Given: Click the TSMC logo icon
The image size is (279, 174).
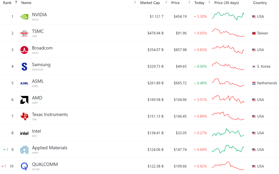Looking at the screenshot, I should (x=24, y=33).
